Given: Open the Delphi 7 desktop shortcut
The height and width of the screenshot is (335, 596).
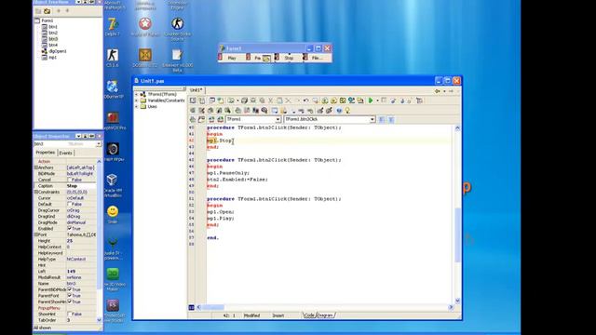Looking at the screenshot, I should pyautogui.click(x=113, y=26).
